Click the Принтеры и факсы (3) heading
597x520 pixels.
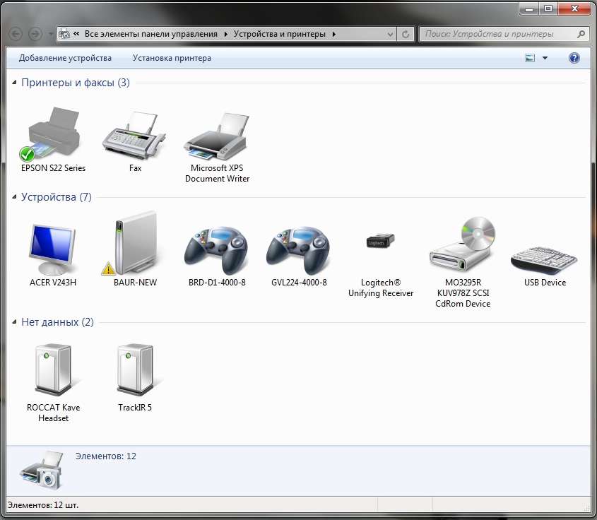coord(76,82)
